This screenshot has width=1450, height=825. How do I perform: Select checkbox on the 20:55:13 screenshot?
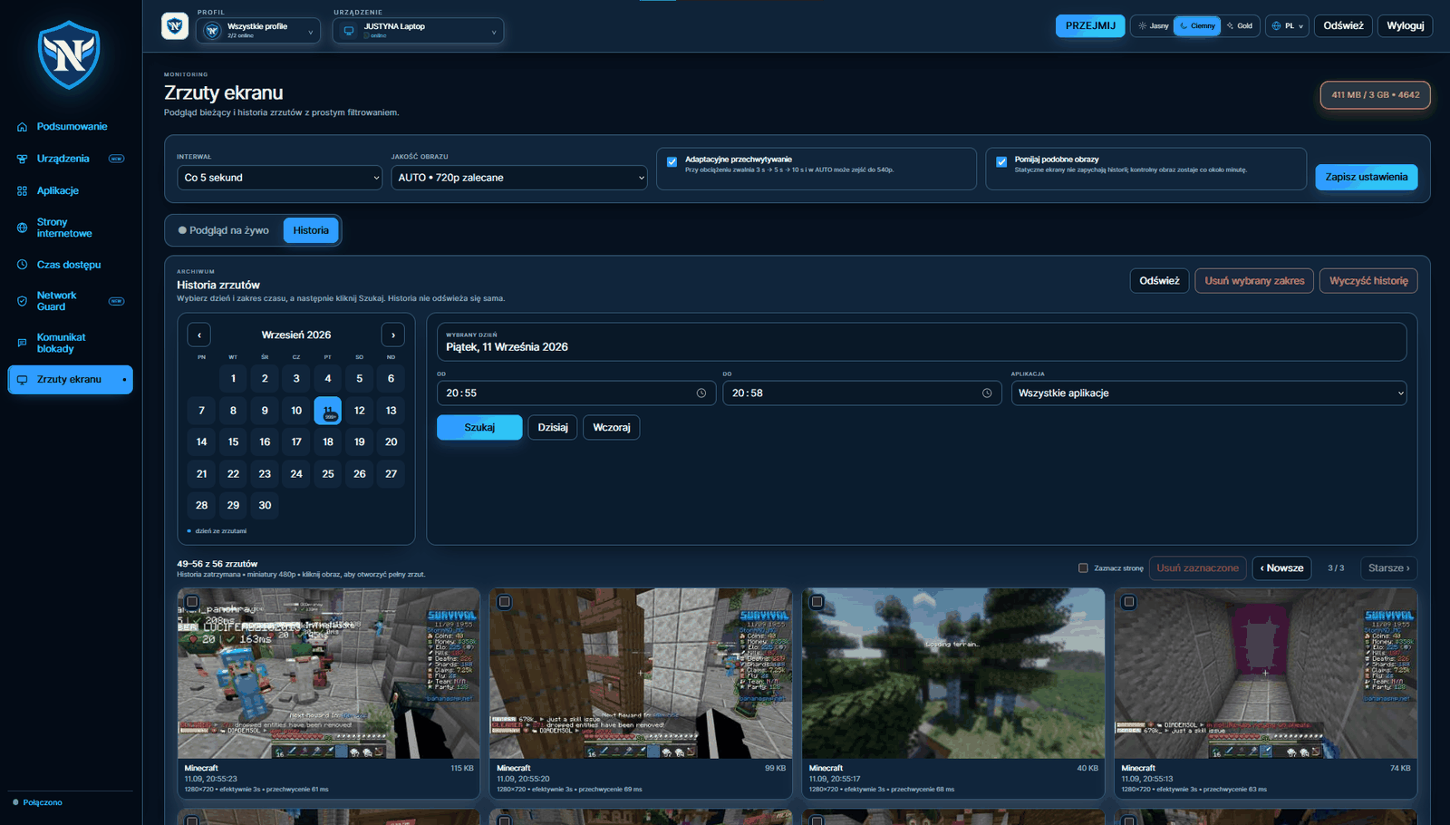1129,602
